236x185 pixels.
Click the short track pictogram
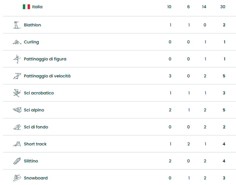coord(17,144)
